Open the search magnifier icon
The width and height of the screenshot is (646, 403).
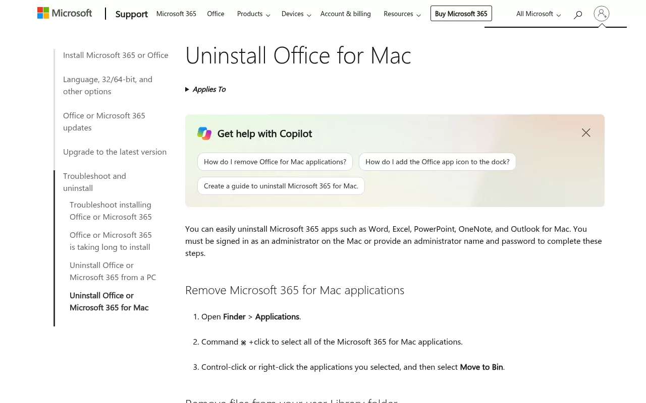[x=578, y=14]
